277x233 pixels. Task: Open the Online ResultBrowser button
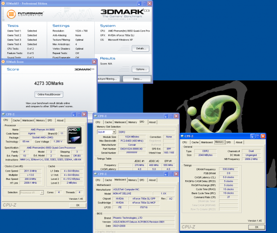click(x=49, y=95)
